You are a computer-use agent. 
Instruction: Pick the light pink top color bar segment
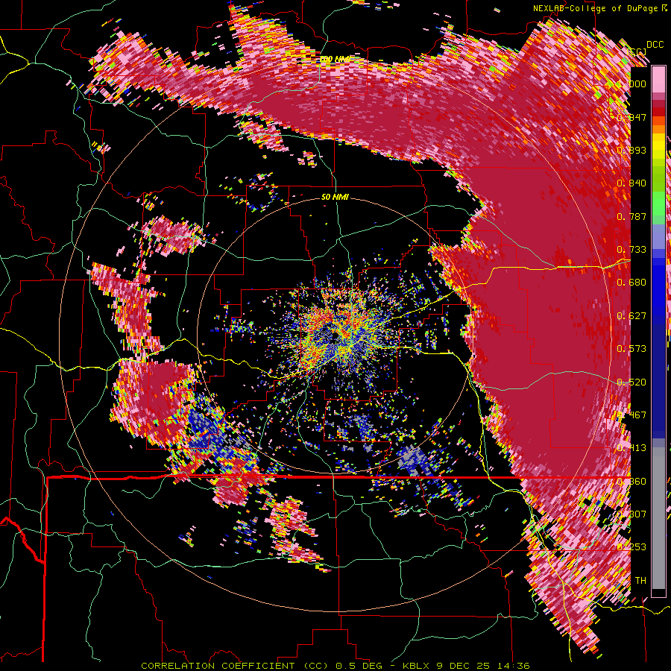pyautogui.click(x=658, y=79)
